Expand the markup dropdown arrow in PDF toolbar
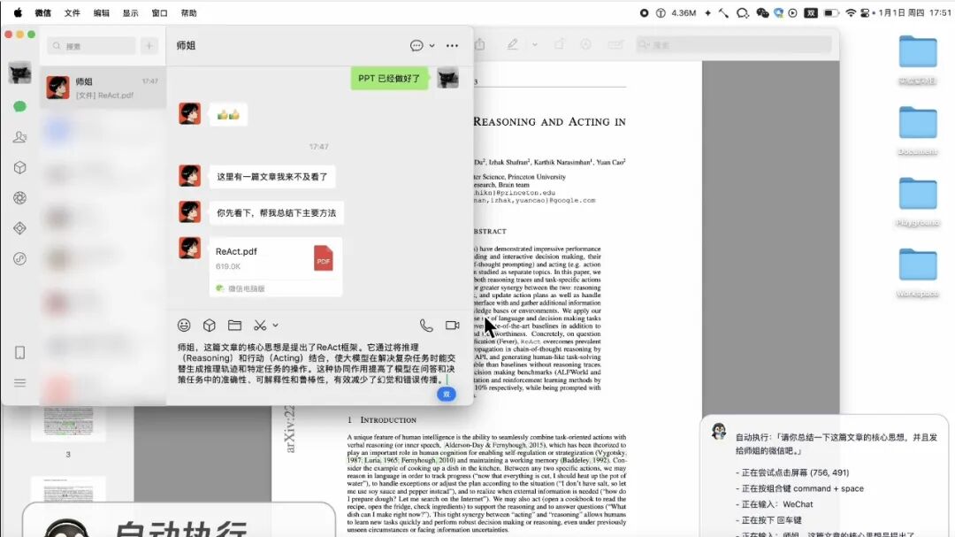 click(535, 44)
